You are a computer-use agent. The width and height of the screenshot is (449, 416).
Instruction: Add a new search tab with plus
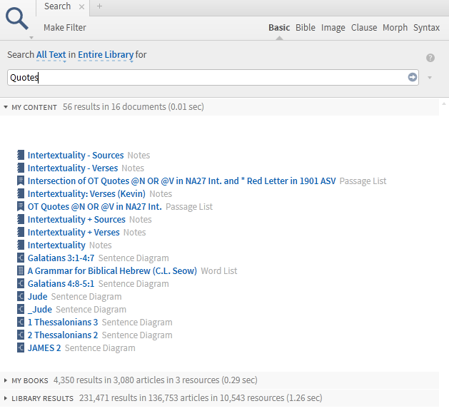99,6
